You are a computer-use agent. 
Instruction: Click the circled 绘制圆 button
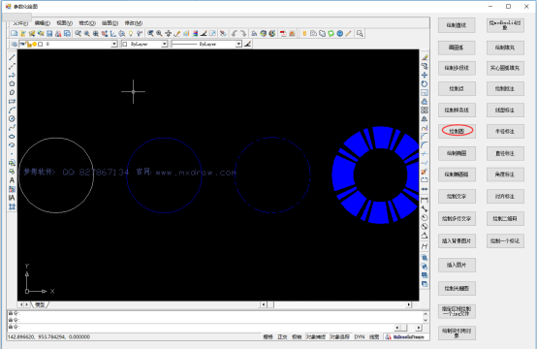click(x=457, y=131)
